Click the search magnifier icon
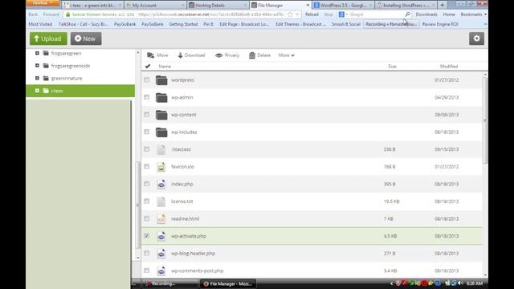The width and height of the screenshot is (514, 289). [x=407, y=14]
